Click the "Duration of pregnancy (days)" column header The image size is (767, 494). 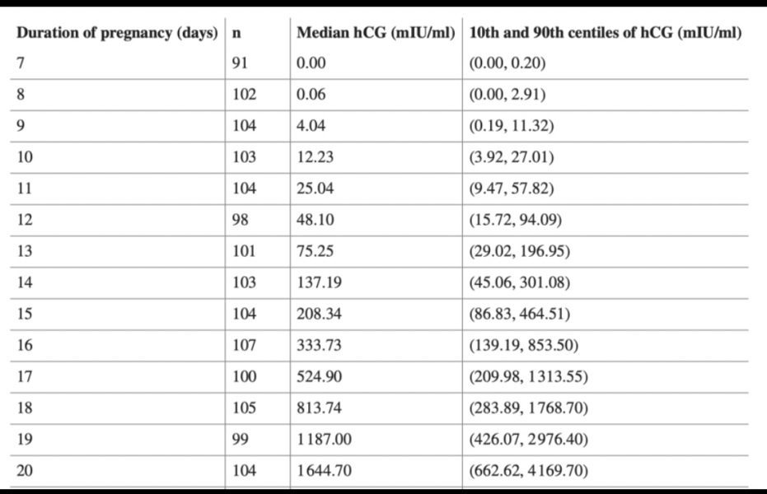pyautogui.click(x=116, y=33)
